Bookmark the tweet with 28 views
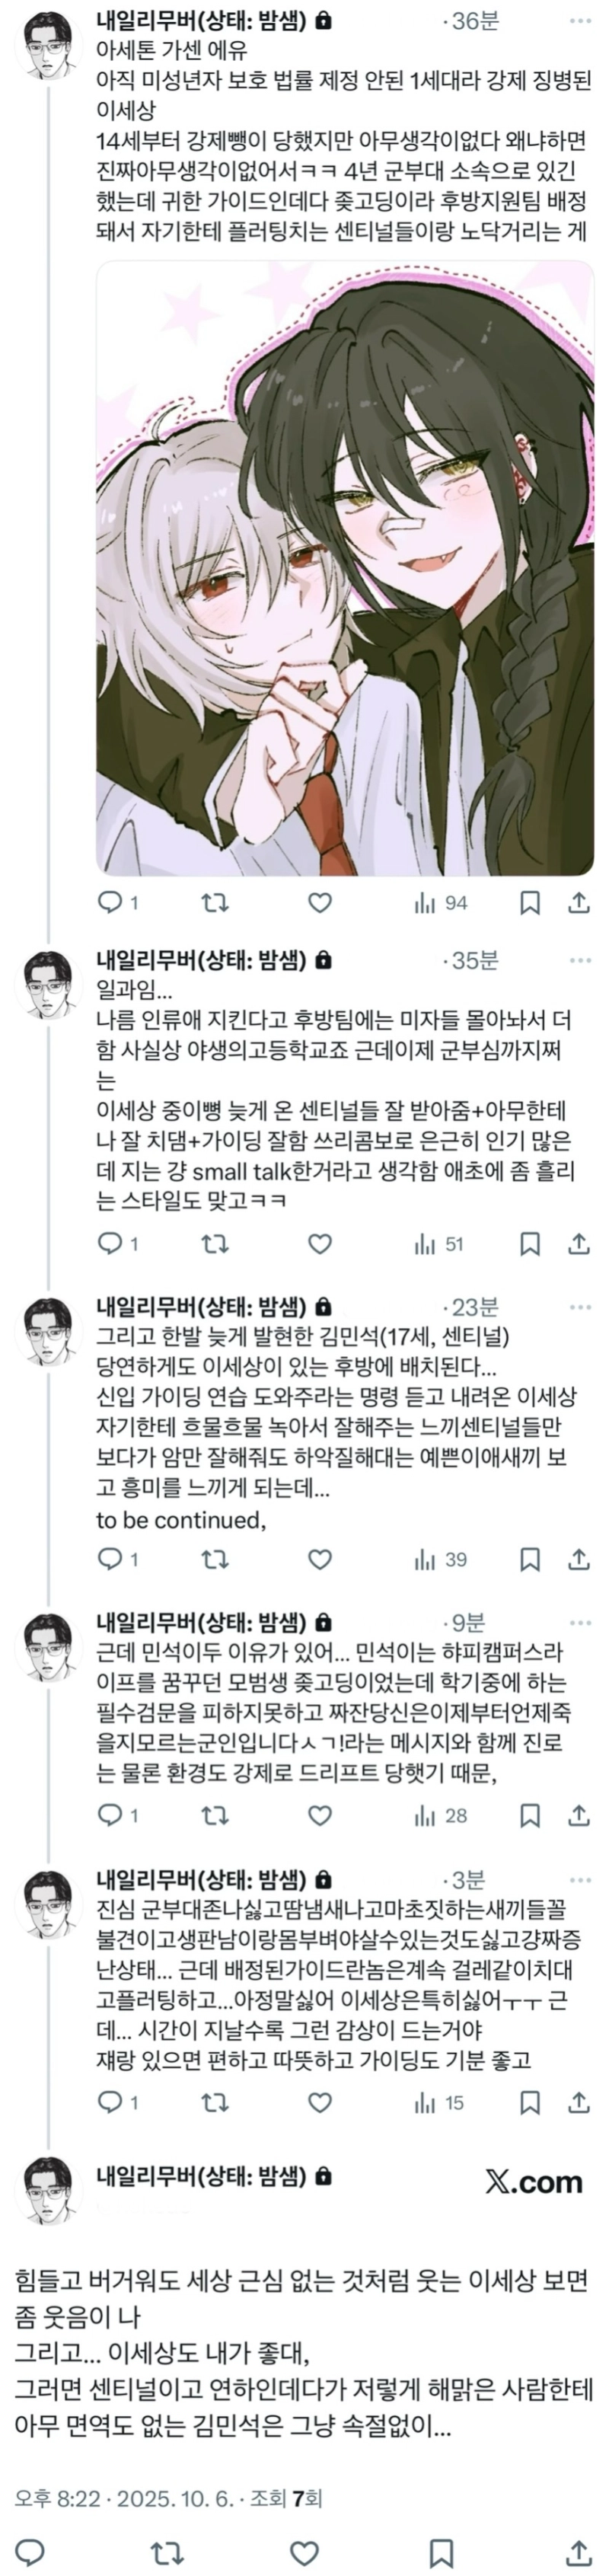 pos(530,1815)
